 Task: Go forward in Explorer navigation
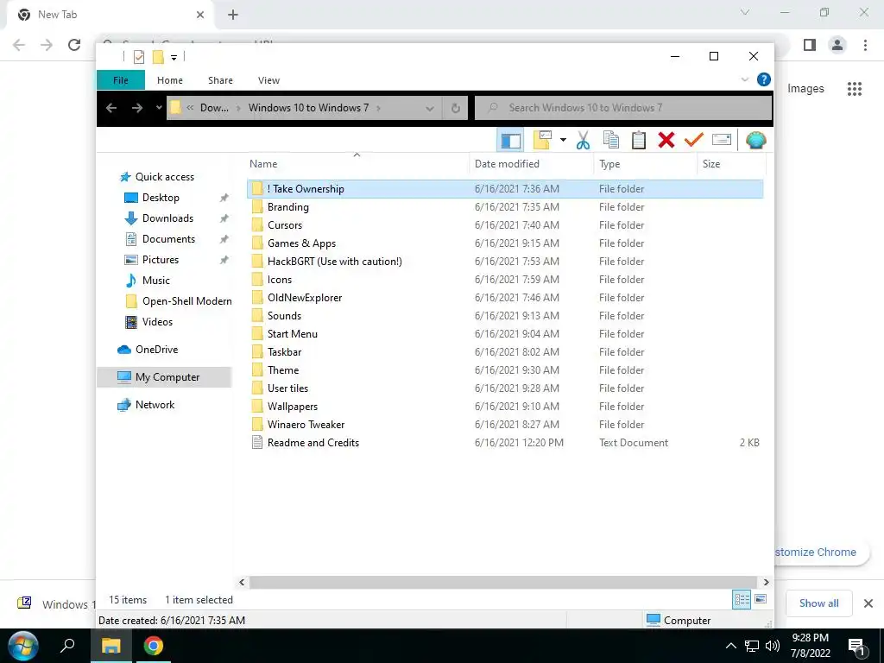point(137,108)
